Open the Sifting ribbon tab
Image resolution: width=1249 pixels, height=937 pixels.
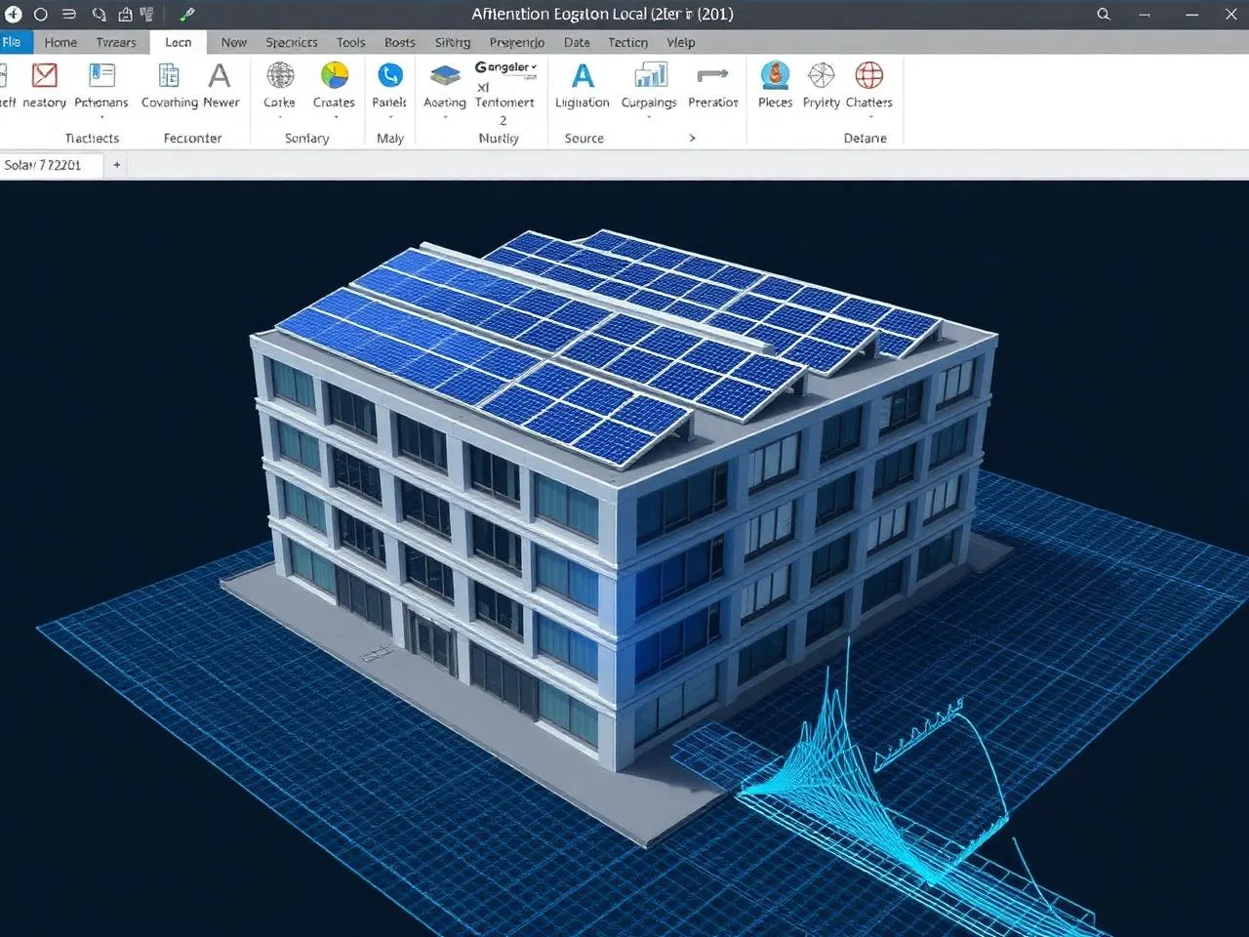coord(453,42)
